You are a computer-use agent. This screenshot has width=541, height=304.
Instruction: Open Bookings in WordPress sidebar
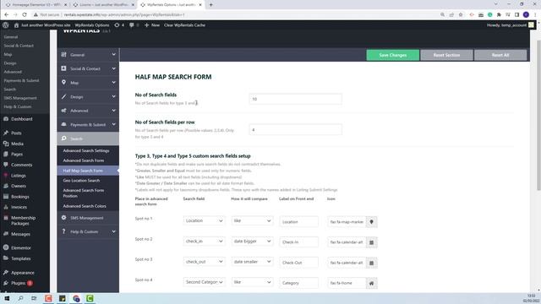pos(20,197)
